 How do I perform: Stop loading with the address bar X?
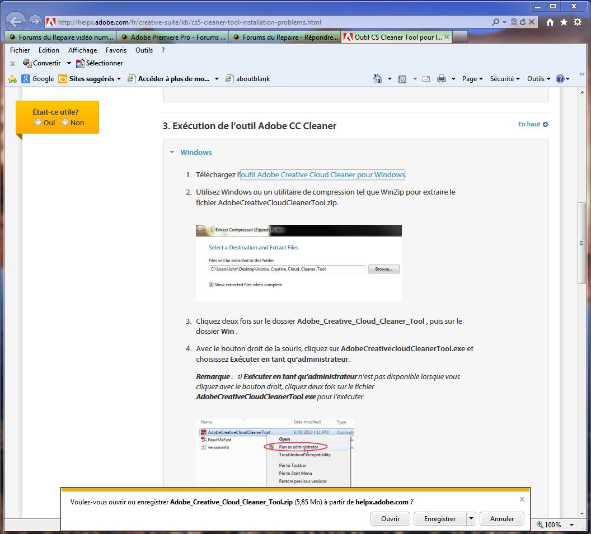[532, 22]
